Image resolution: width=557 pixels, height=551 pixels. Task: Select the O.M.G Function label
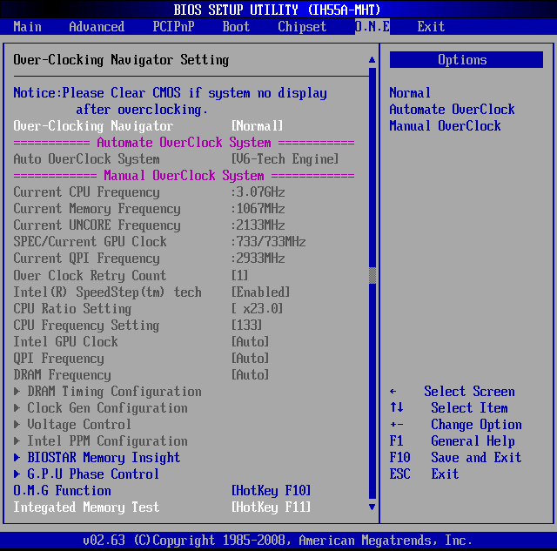coord(62,491)
